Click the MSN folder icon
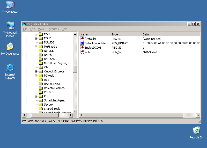This screenshot has height=148, width=207. pyautogui.click(x=41, y=34)
